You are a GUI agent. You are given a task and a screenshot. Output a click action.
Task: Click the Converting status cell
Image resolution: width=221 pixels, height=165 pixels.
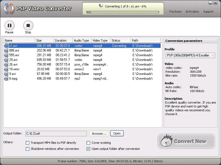point(119,46)
